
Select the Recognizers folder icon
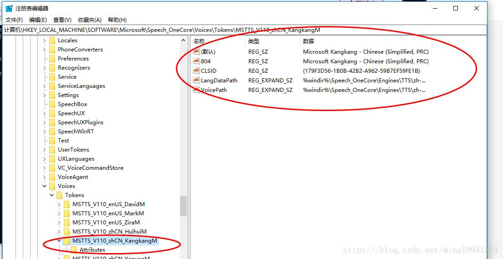pos(52,68)
